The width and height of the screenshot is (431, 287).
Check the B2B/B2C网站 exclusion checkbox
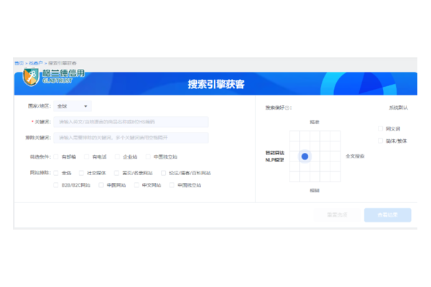tap(56, 185)
